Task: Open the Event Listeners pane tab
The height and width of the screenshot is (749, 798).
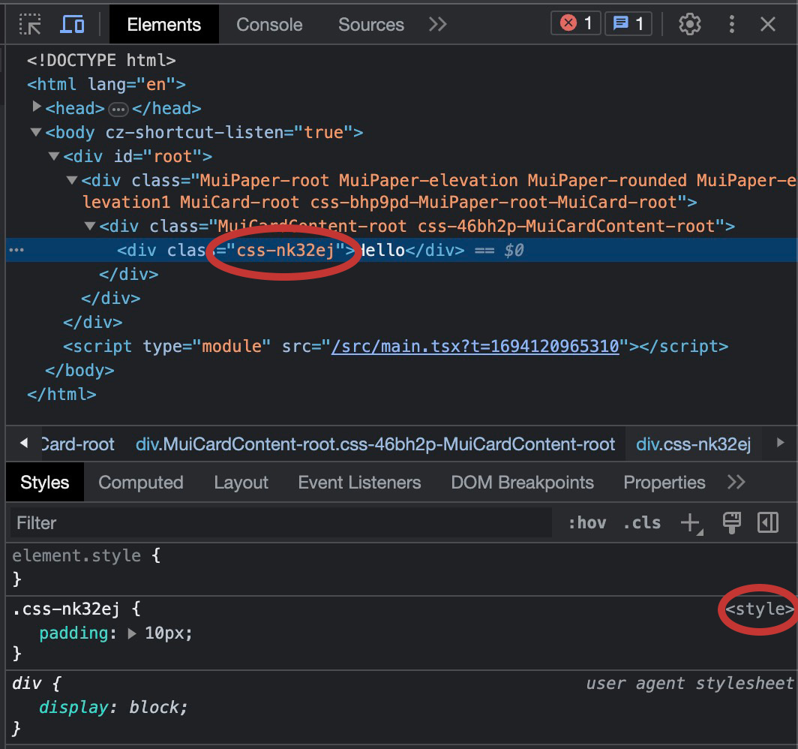Action: pyautogui.click(x=360, y=482)
